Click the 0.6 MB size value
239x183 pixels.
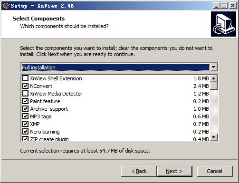pyautogui.click(x=201, y=116)
